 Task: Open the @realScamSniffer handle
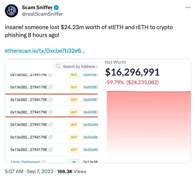click(x=42, y=14)
